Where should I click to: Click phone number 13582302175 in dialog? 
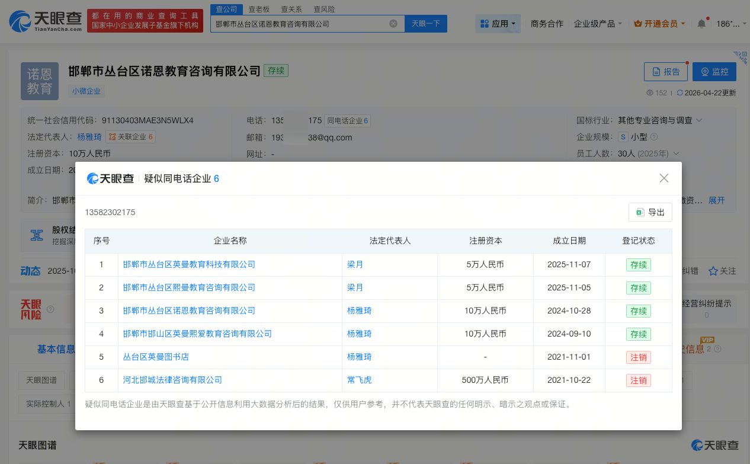pyautogui.click(x=110, y=212)
